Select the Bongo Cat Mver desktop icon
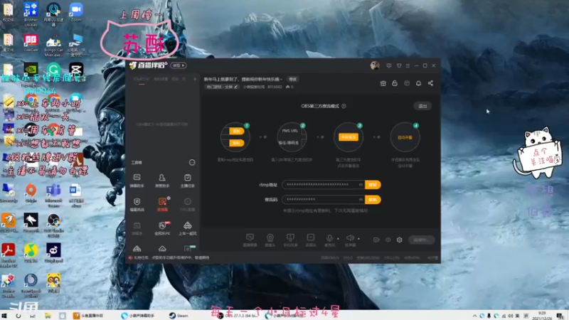This screenshot has width=569, height=320. click(x=53, y=46)
